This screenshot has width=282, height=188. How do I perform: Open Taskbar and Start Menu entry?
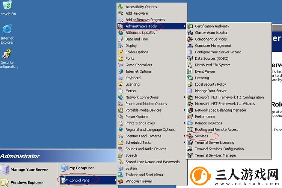pyautogui.click(x=152, y=175)
